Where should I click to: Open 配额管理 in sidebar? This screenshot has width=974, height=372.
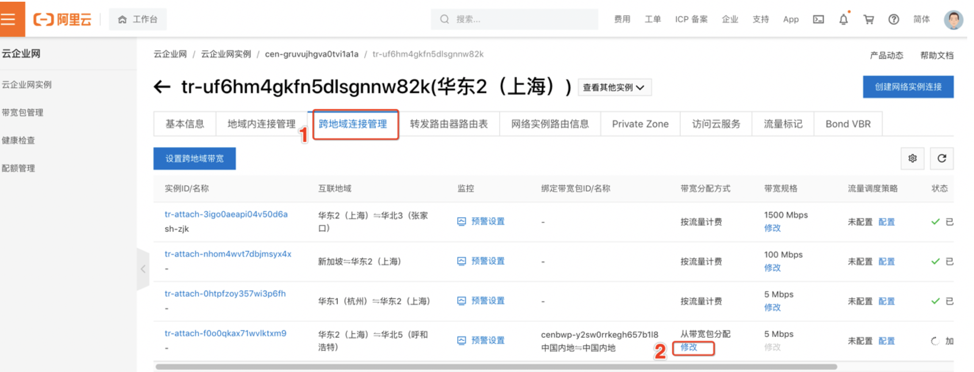pyautogui.click(x=18, y=168)
